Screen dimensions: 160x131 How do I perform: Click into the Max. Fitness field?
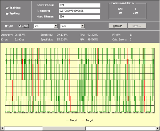[x=79, y=17]
